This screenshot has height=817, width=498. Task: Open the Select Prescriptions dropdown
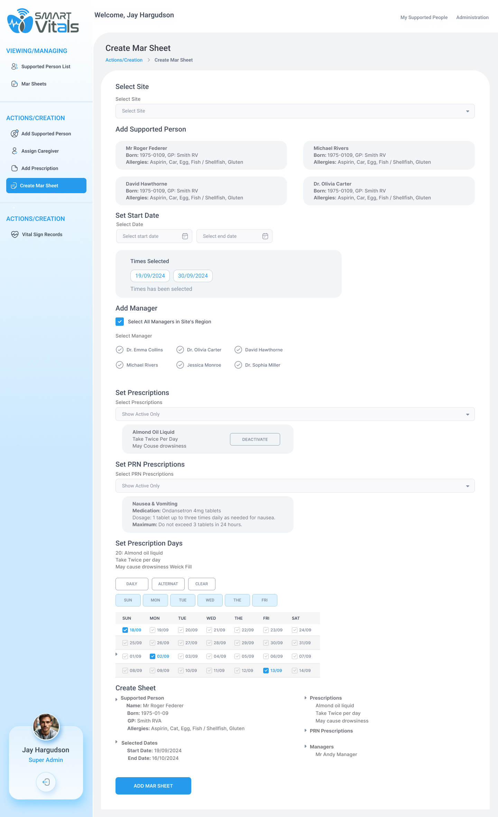click(x=295, y=414)
